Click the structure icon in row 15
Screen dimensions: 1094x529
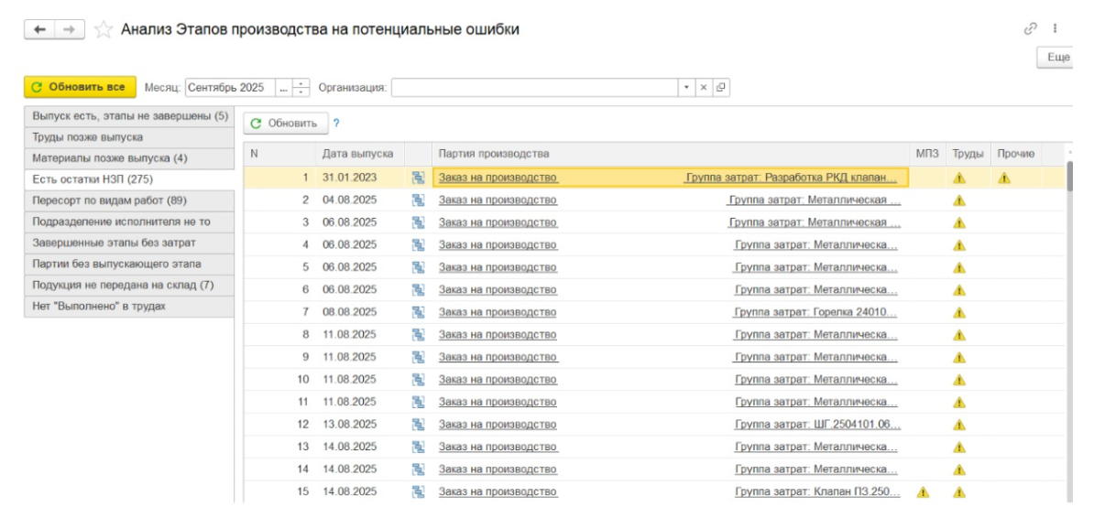click(418, 491)
